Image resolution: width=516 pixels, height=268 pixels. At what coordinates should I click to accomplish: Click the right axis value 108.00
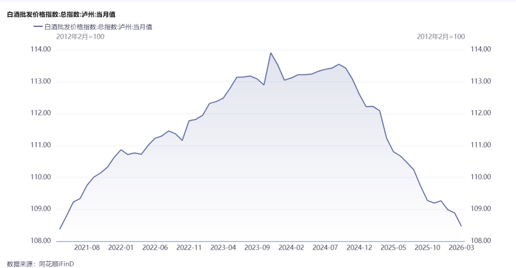point(481,241)
